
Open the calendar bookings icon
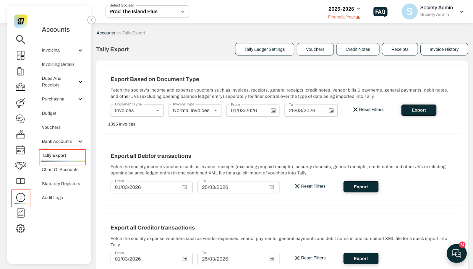(20, 150)
